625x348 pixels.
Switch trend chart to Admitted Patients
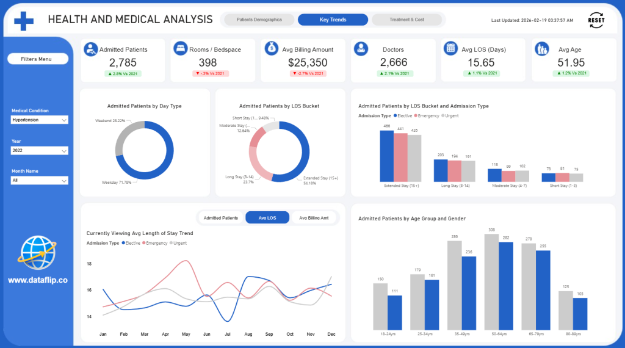click(221, 218)
